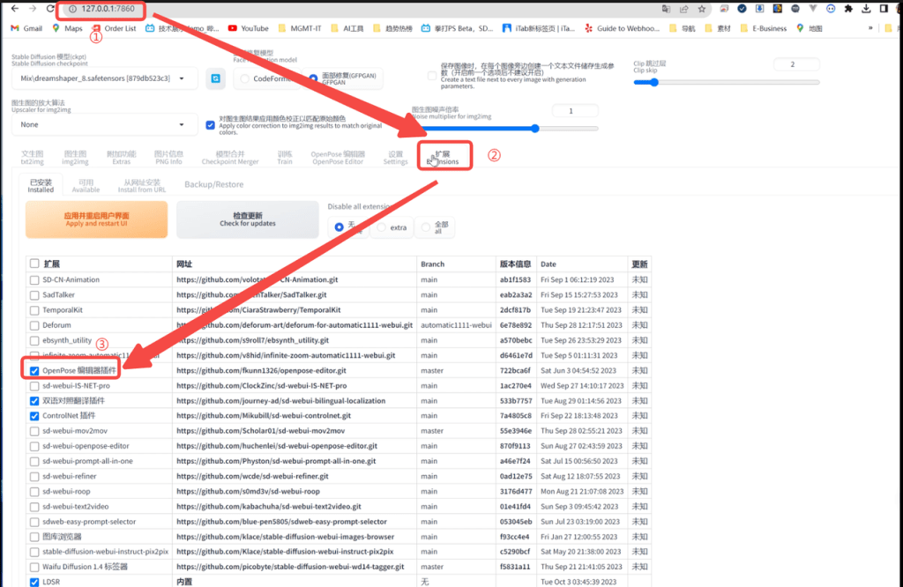Check the SadTalker extension checkbox
This screenshot has height=587, width=903.
tap(34, 295)
